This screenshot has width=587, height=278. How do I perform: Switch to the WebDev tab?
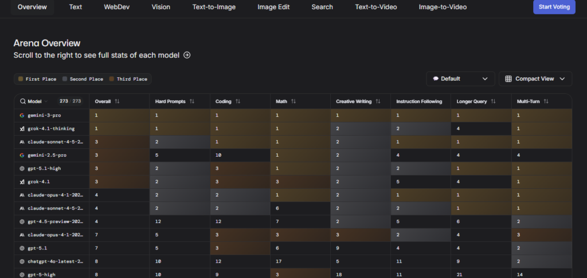click(x=116, y=7)
